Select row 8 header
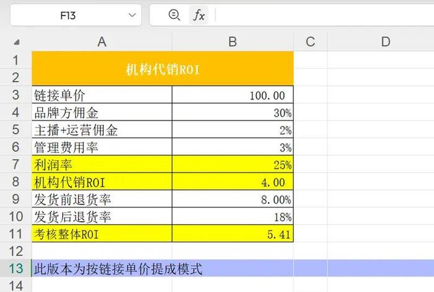This screenshot has height=292, width=434. coord(15,181)
